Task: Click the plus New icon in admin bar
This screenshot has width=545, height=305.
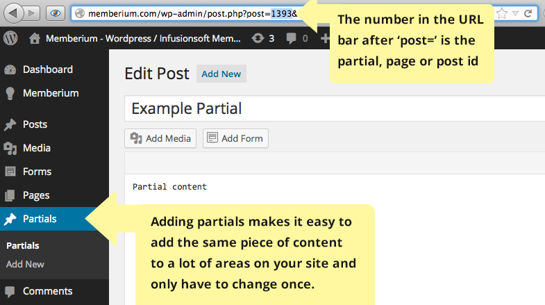Action: (325, 38)
